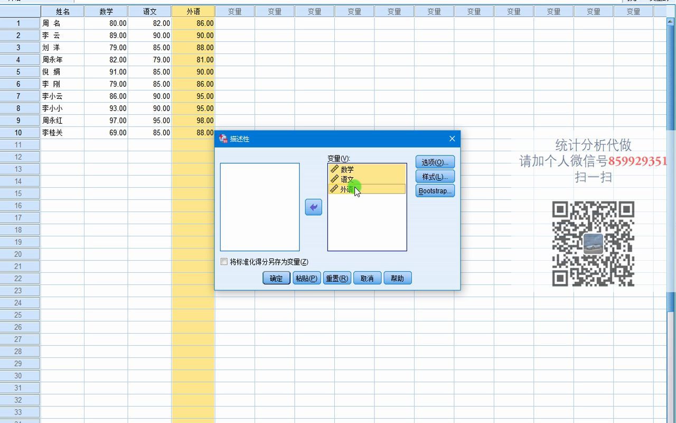Click the cell containing 周永年
This screenshot has width=676, height=423.
point(62,60)
